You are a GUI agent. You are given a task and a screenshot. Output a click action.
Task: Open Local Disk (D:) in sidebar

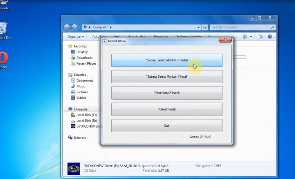86,121
